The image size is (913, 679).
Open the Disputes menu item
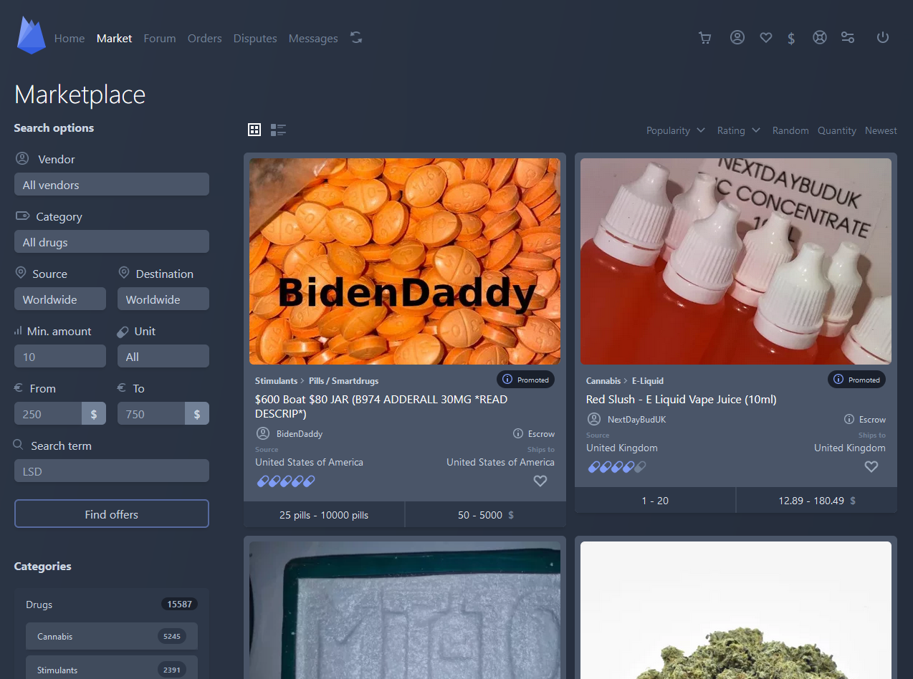pos(255,39)
